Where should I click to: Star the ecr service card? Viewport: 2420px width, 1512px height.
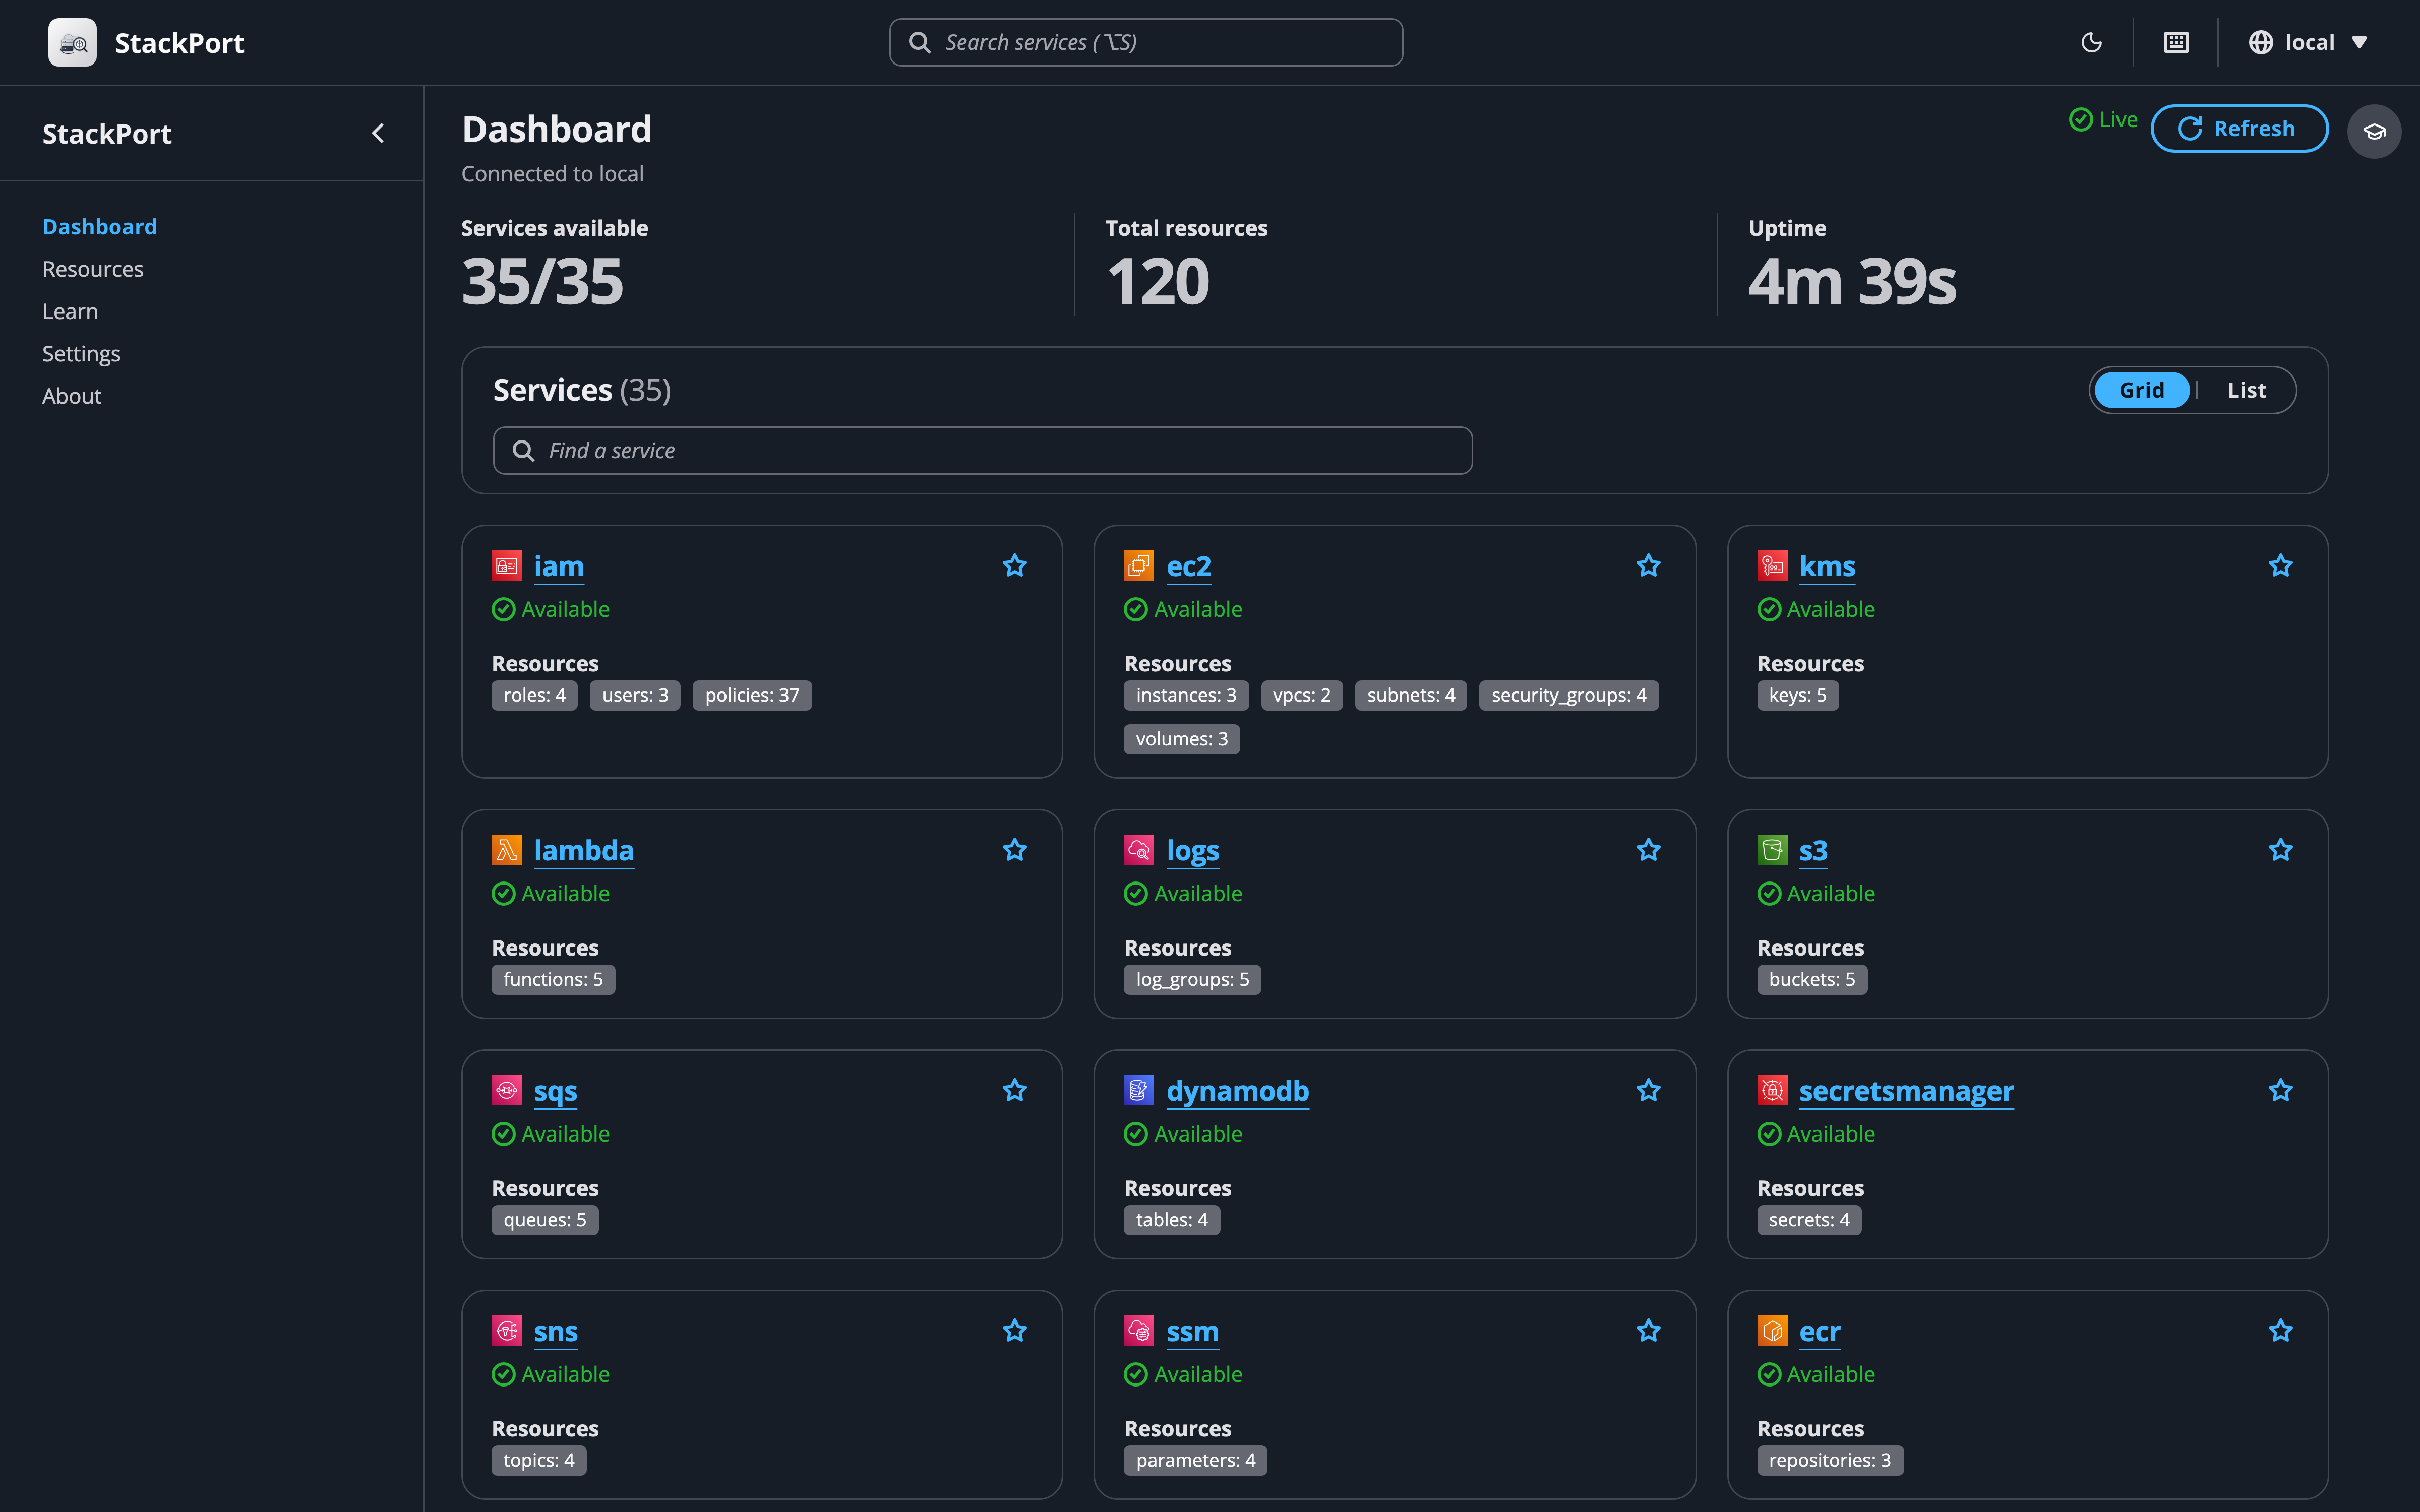coord(2280,1331)
